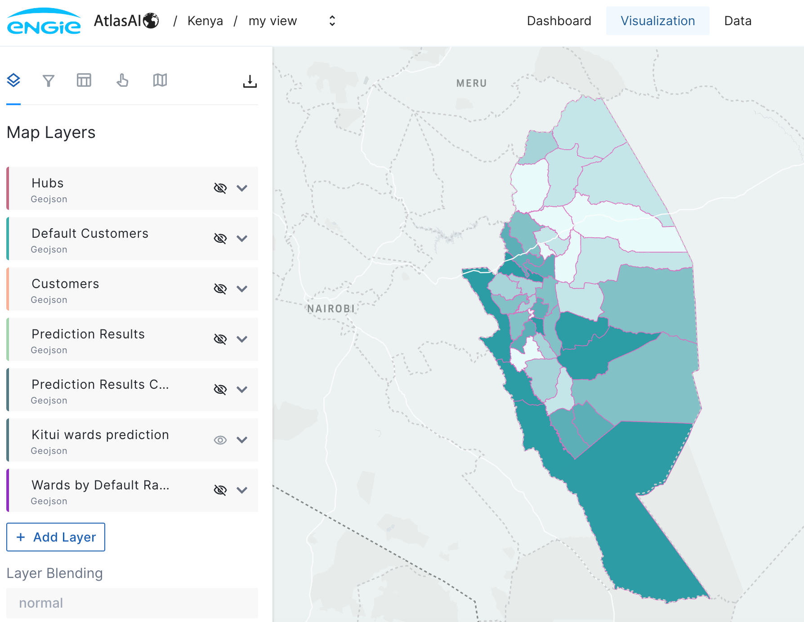Open the Base map icon
The image size is (804, 622).
click(160, 80)
